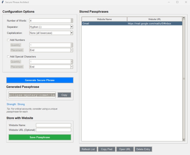Click the feather app icon in title bar
190x155 pixels.
[x=2, y=2]
